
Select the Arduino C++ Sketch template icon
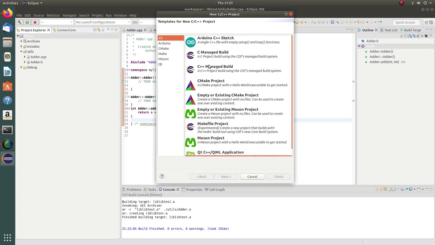[x=191, y=42]
